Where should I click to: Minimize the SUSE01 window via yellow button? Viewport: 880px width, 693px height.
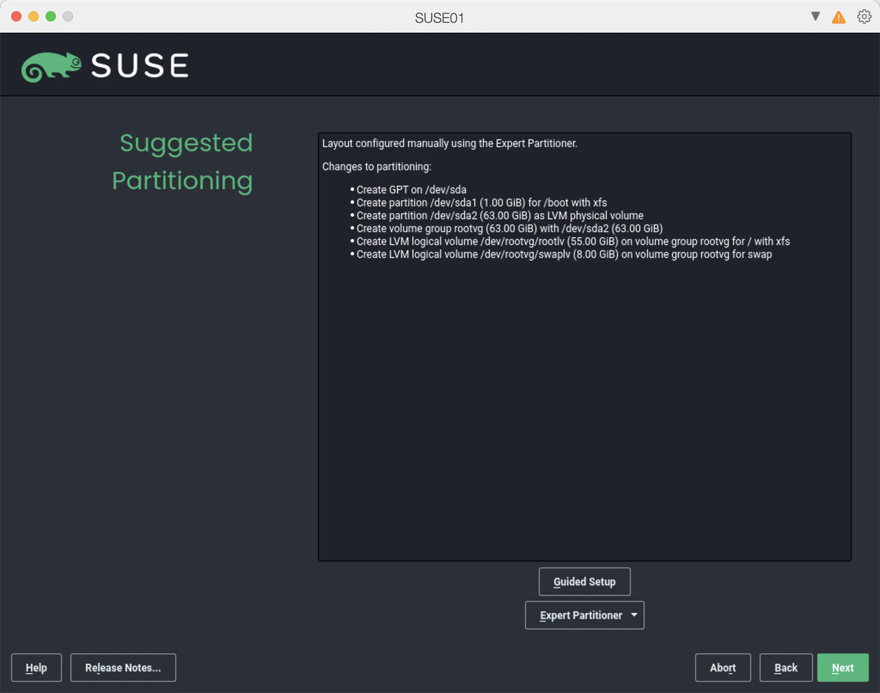(x=34, y=16)
